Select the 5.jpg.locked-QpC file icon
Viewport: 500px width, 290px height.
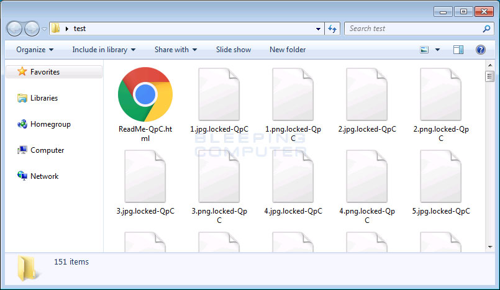[441, 176]
